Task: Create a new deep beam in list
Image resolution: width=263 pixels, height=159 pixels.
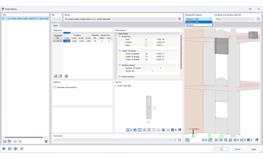Action: (x=4, y=141)
